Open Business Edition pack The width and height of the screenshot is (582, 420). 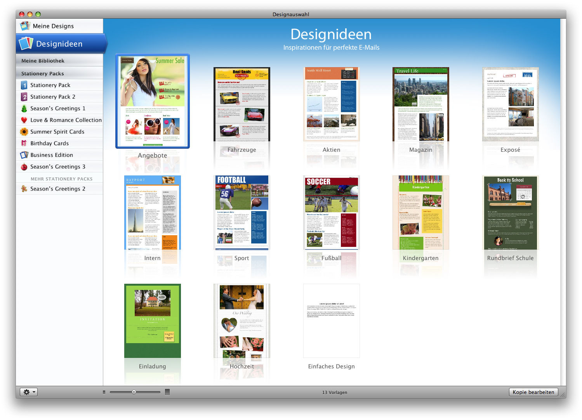pyautogui.click(x=59, y=155)
